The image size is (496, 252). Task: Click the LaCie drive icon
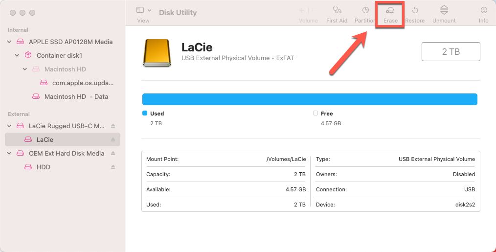[x=157, y=53]
